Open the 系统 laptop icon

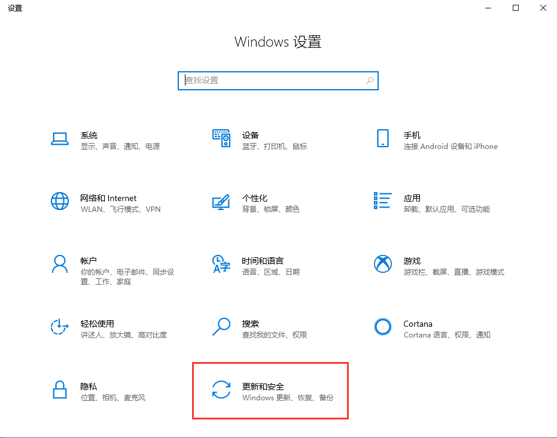click(60, 139)
